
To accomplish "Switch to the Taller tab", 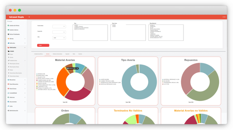I will click(x=74, y=54).
